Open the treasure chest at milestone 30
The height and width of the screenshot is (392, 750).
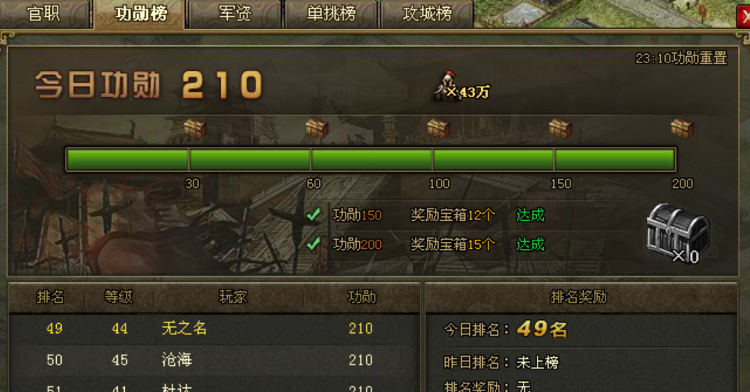[x=195, y=128]
